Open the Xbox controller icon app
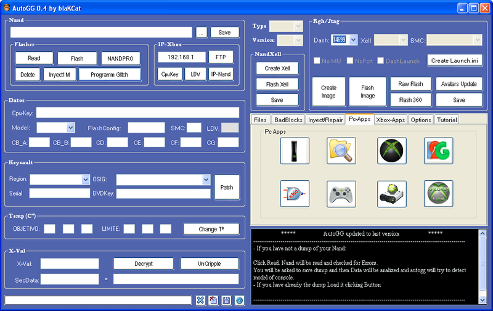Viewport: 493px width, 311px height. pyautogui.click(x=341, y=194)
